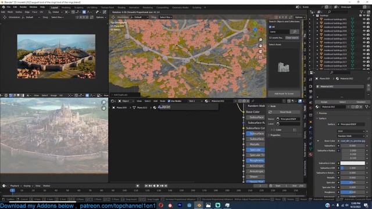Expand the medieval buildings.010 outliner row
This screenshot has height=209, width=372.
(317, 35)
